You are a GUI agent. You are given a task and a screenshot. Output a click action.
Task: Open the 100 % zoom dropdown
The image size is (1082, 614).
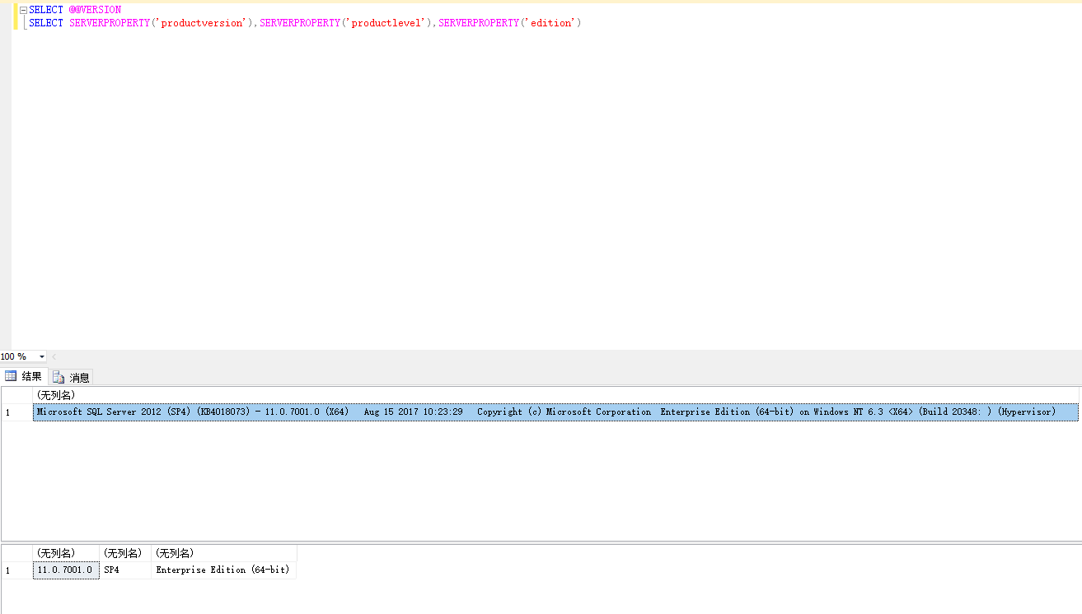tap(42, 357)
